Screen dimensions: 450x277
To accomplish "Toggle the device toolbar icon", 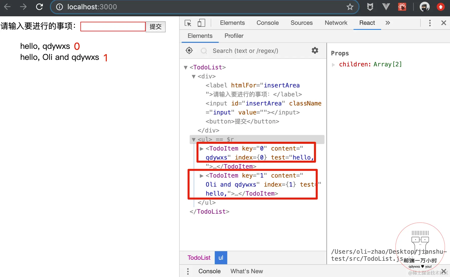I will point(201,23).
